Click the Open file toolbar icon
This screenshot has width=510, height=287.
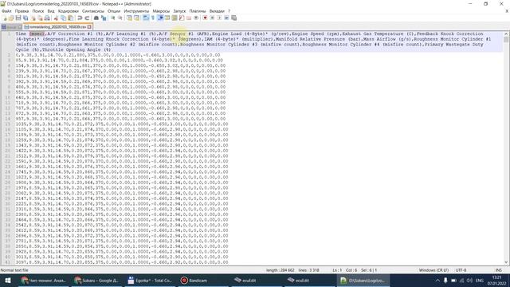tap(11, 18)
